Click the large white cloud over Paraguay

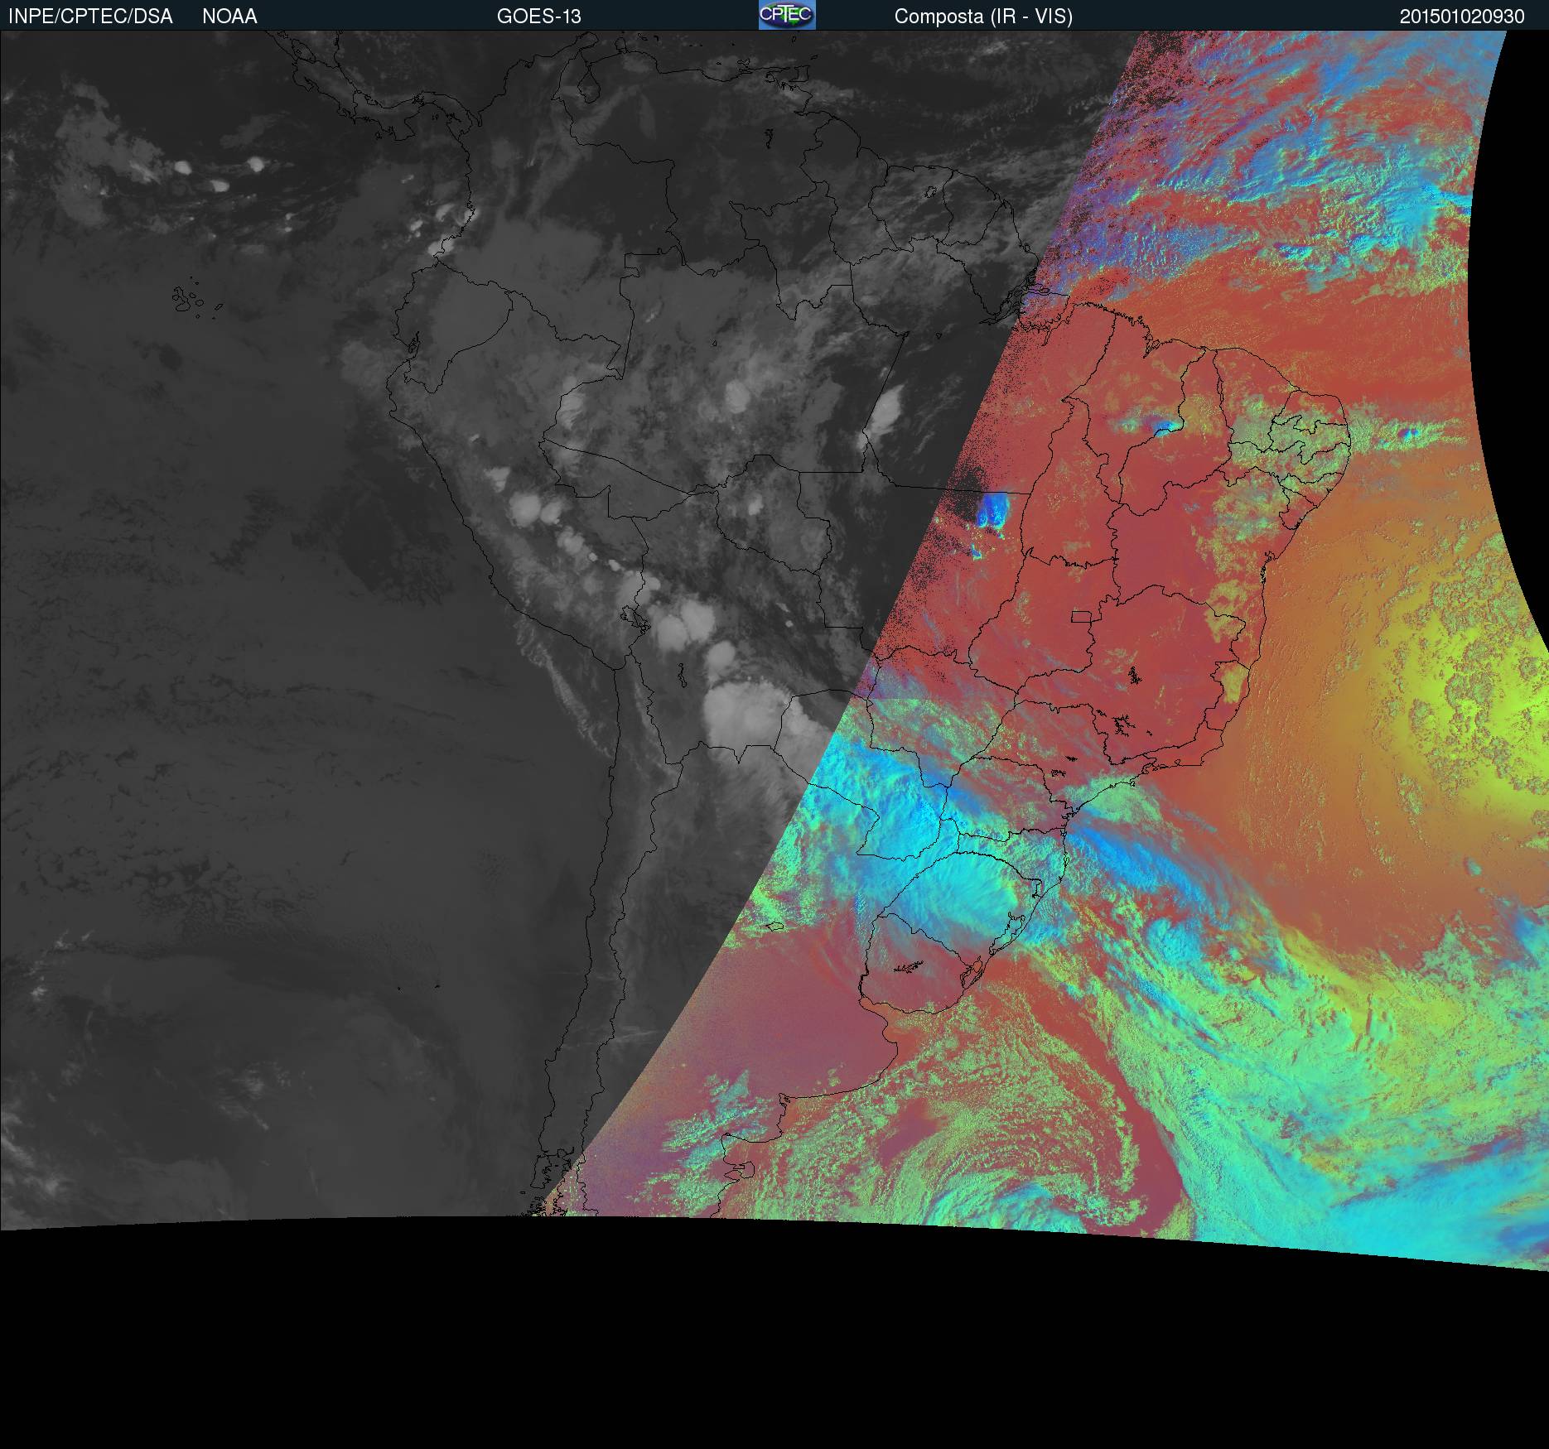pyautogui.click(x=737, y=712)
